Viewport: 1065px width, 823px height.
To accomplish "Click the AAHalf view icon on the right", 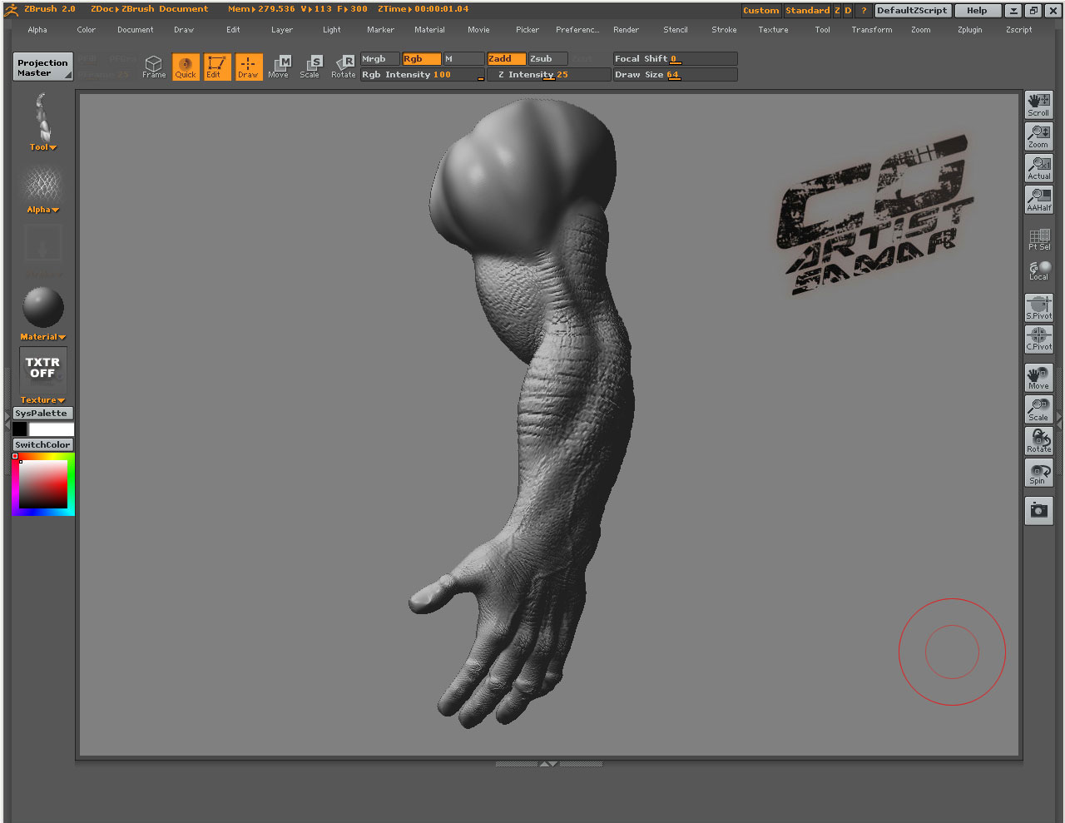I will (x=1038, y=198).
